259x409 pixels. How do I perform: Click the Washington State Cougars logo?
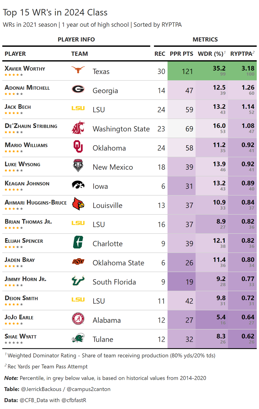[x=78, y=127]
